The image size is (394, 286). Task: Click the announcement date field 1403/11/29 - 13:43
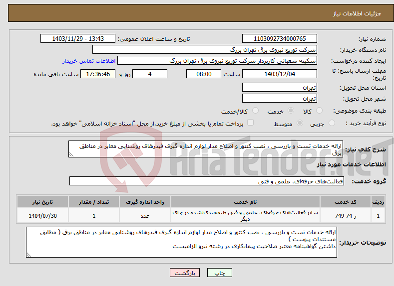pyautogui.click(x=78, y=38)
